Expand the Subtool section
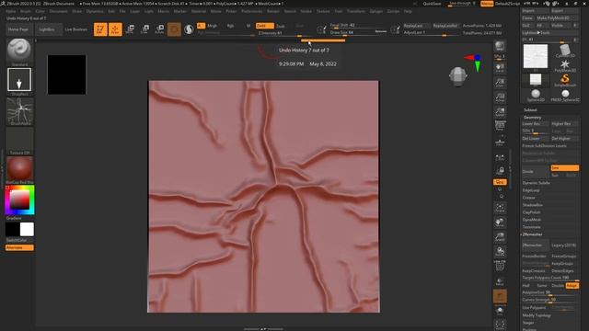The image size is (589, 331). tap(530, 110)
